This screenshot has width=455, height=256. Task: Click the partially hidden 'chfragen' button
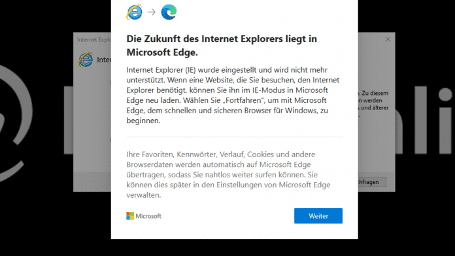click(372, 182)
